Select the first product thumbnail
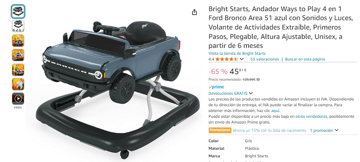 click(18, 12)
